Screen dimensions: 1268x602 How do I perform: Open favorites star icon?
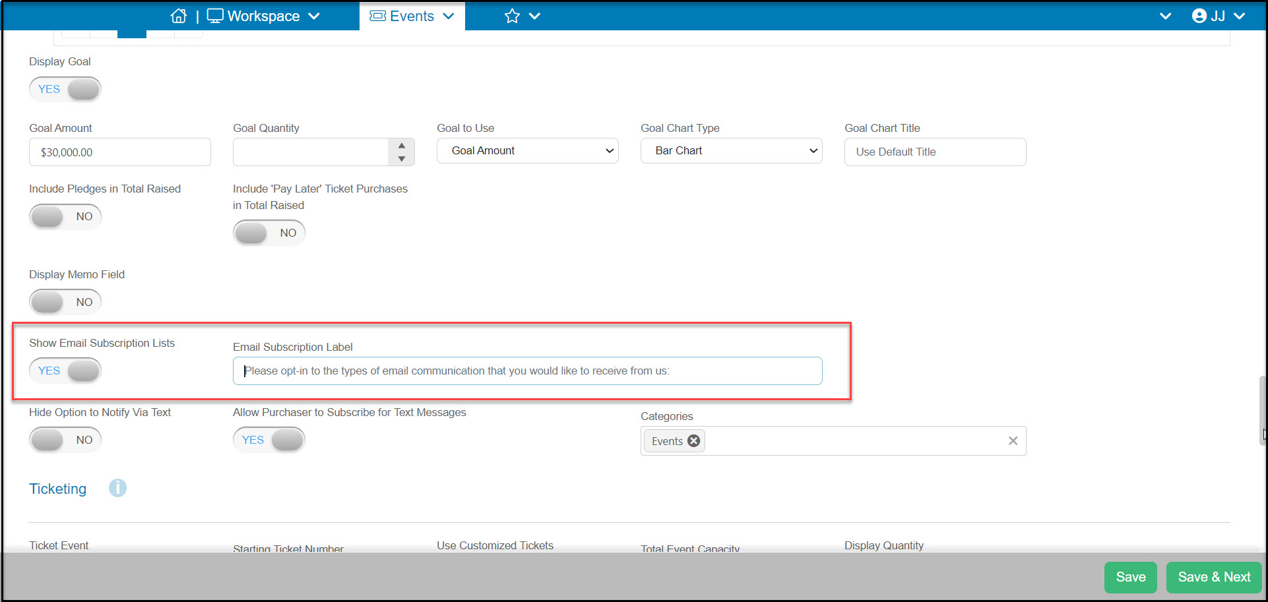point(512,16)
